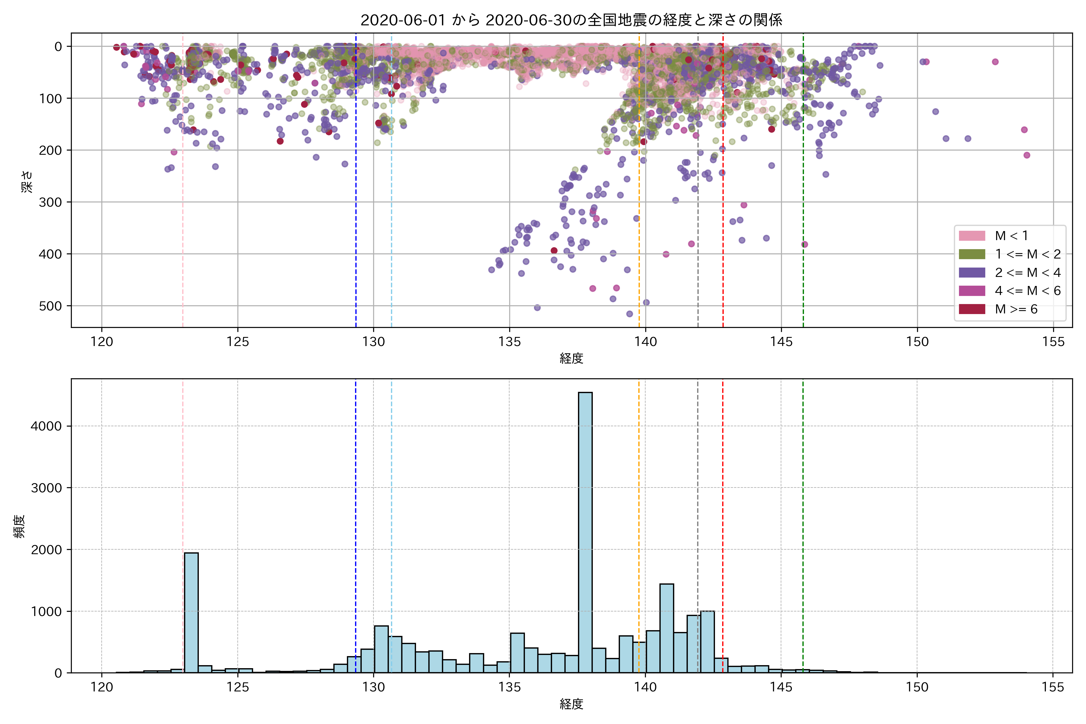
Task: Click the 経度 x-axis label under the histogram
Action: pos(571,704)
